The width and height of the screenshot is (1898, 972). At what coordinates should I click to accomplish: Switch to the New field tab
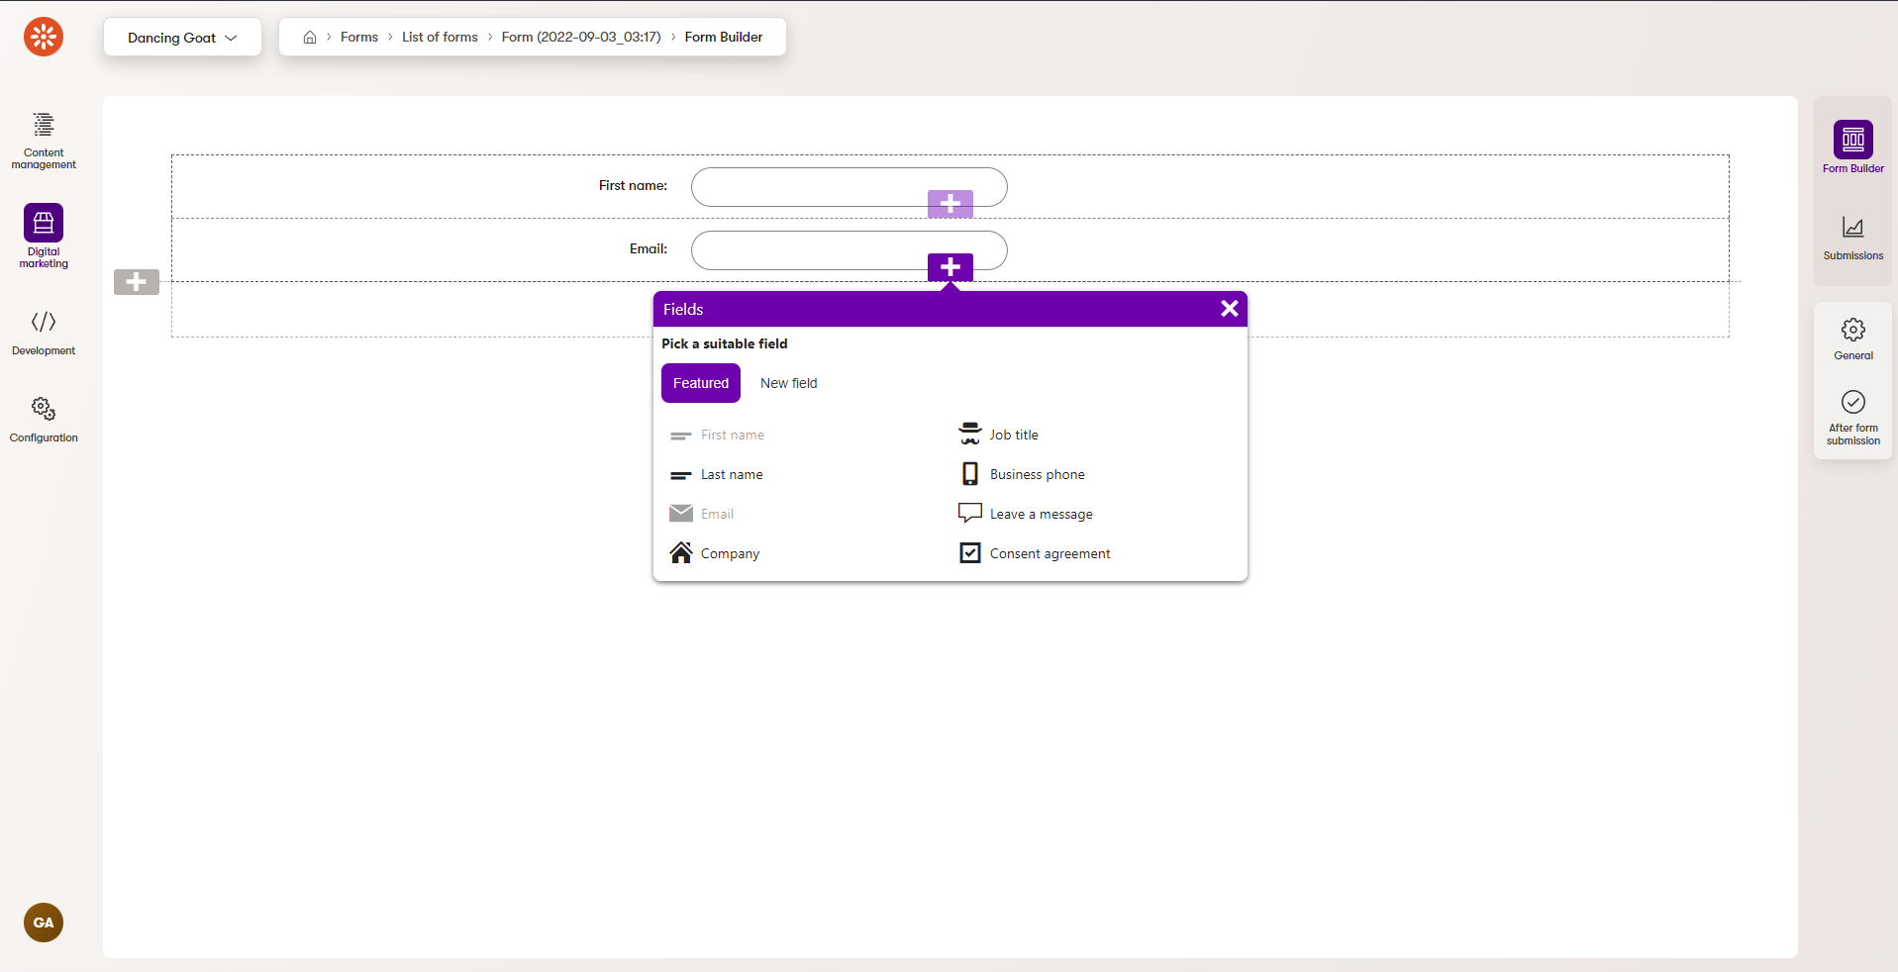coord(789,383)
